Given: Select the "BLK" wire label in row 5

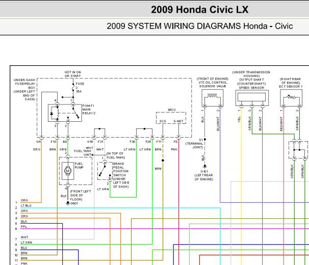Looking at the screenshot, I should pos(24,222).
